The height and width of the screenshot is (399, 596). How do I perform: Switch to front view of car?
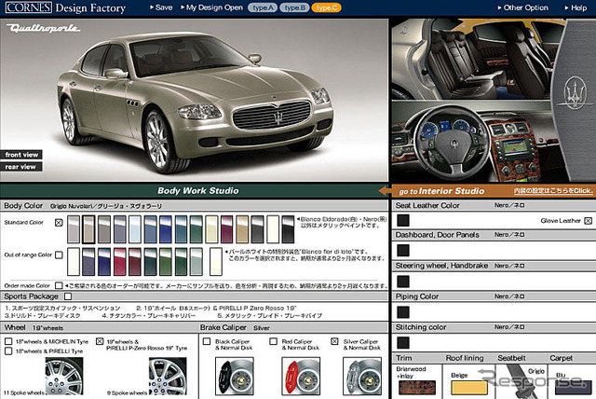click(21, 155)
